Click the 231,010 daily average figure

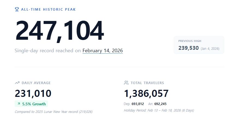pos(33,93)
